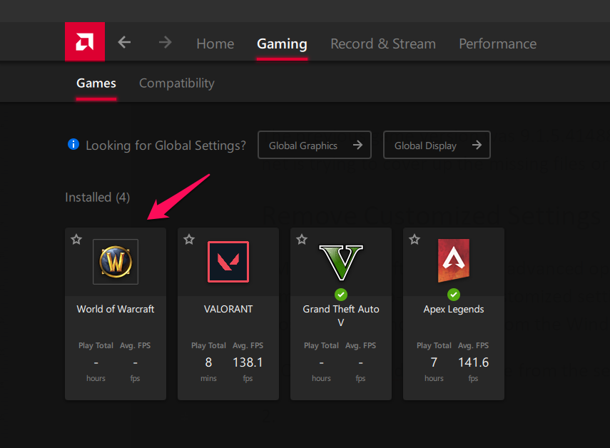Image resolution: width=610 pixels, height=448 pixels.
Task: Favorite Apex Legends with star
Action: pyautogui.click(x=415, y=239)
